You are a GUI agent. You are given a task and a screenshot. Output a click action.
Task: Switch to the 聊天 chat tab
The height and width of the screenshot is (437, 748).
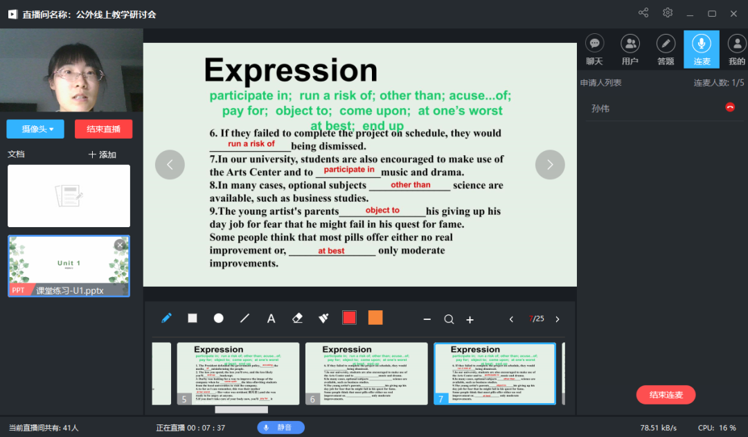point(594,50)
